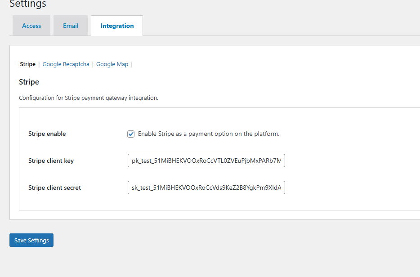Click the Stripe client key field
Viewport: 420px width, 277px height.
[206, 161]
